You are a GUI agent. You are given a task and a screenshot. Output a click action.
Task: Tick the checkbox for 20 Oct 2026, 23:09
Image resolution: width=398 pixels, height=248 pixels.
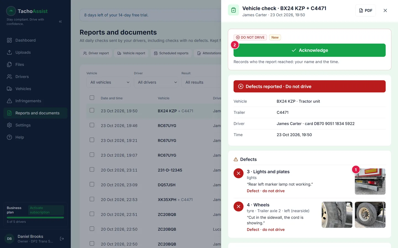[92, 184]
